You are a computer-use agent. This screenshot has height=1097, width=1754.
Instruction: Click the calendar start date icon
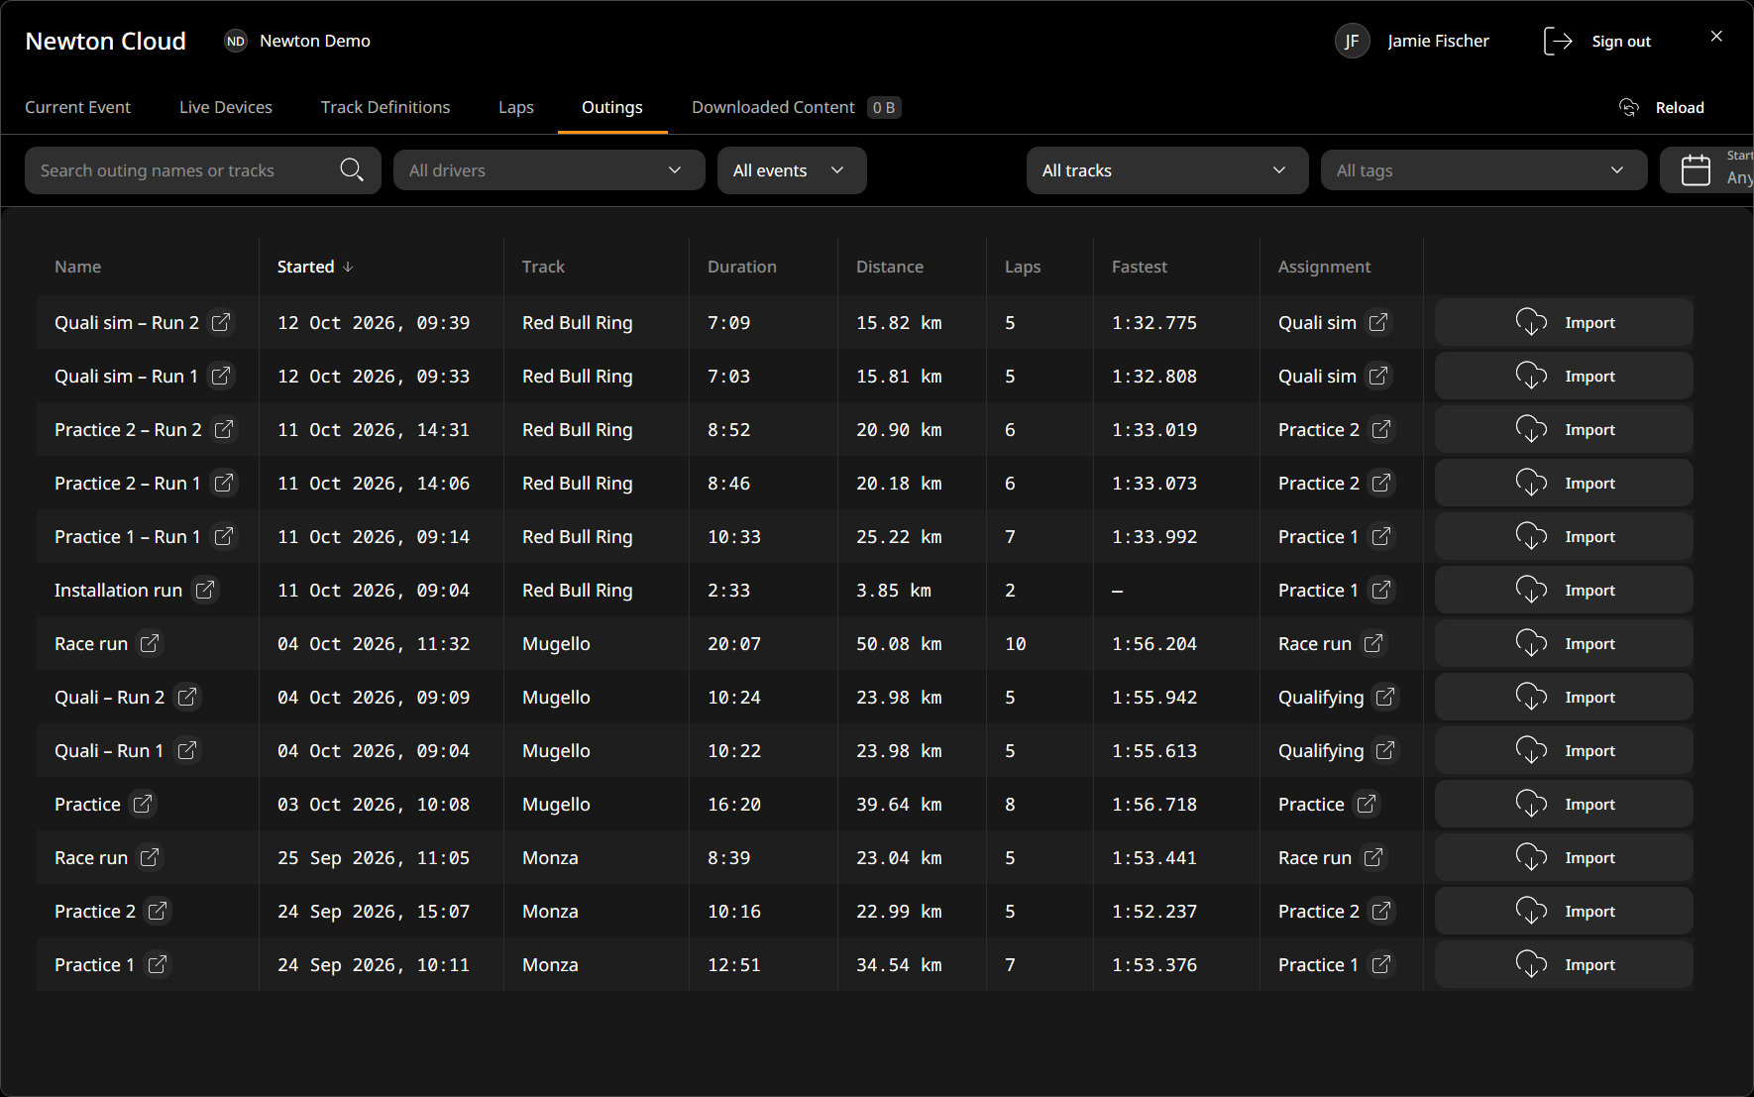click(x=1696, y=170)
